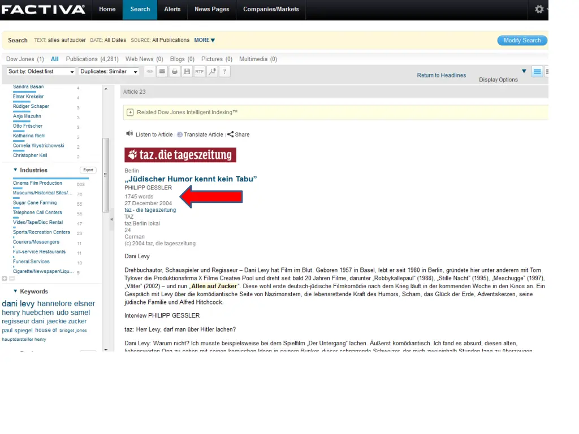579x434 pixels.
Task: Expand Related Dow Jones Intelligent Indexing
Action: point(130,112)
